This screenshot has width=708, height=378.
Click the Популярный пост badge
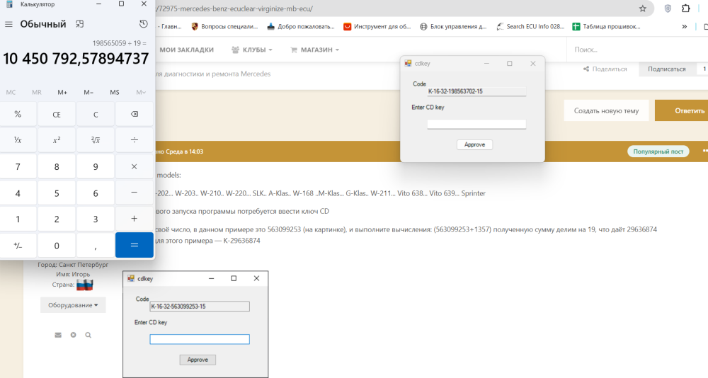(x=658, y=151)
